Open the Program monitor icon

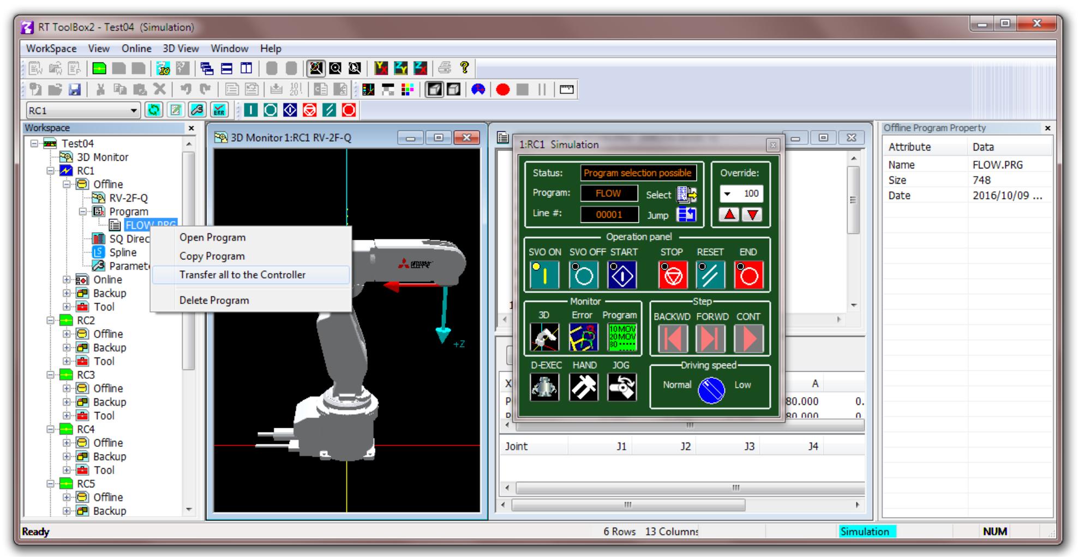(x=622, y=337)
